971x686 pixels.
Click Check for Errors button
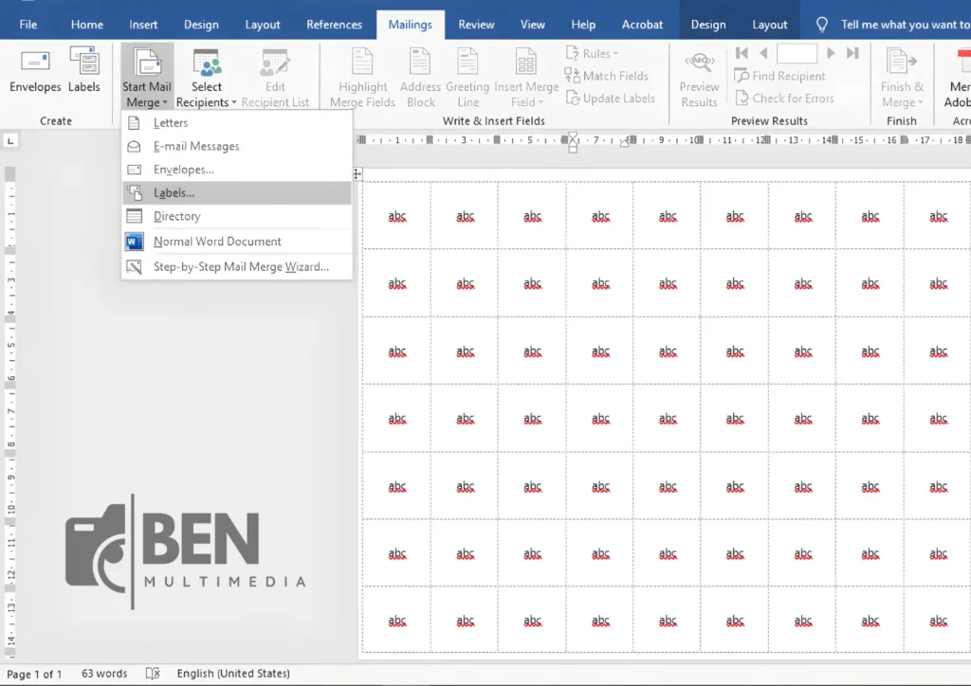tap(784, 99)
